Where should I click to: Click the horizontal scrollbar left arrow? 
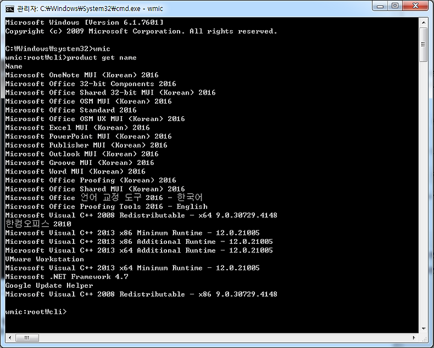tap(10, 338)
